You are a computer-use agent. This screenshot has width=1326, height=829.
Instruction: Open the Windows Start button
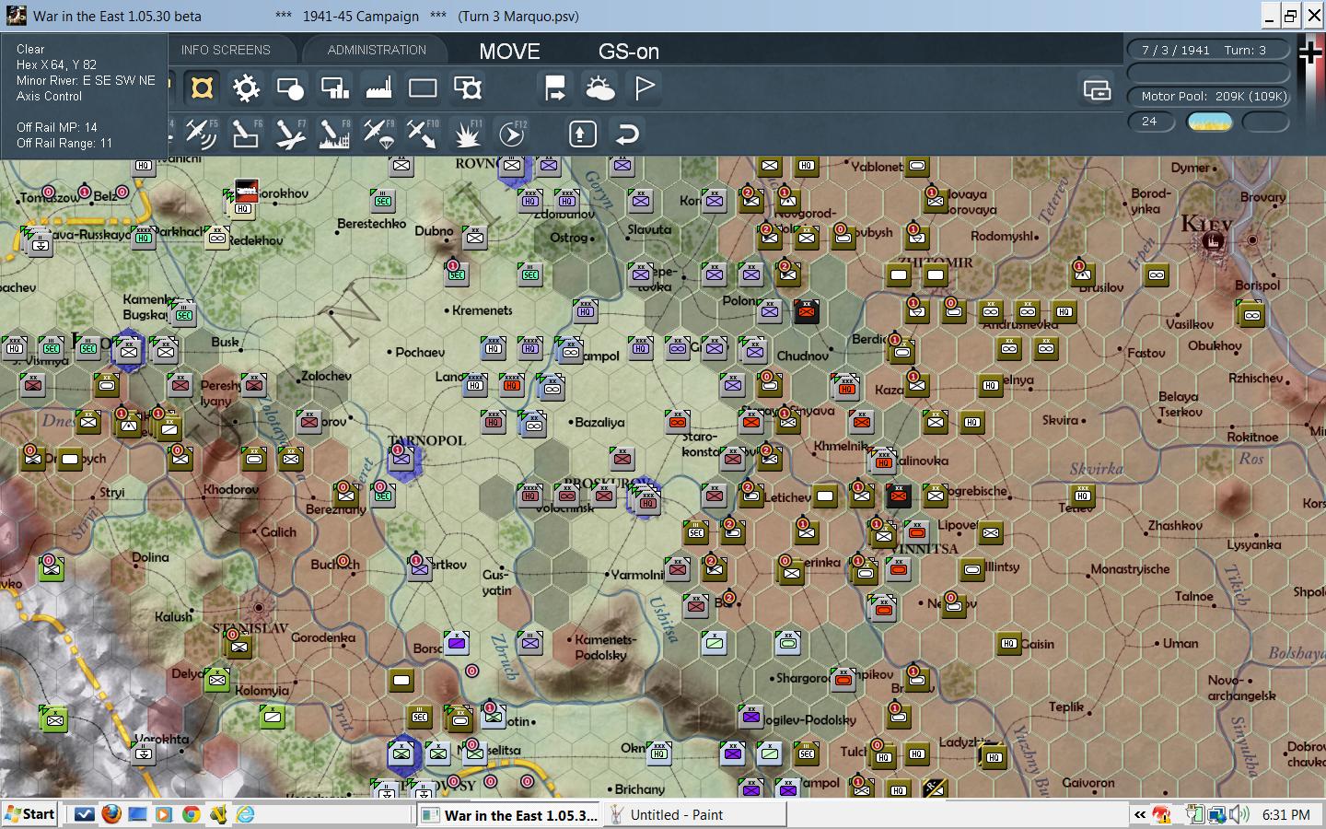[x=29, y=814]
